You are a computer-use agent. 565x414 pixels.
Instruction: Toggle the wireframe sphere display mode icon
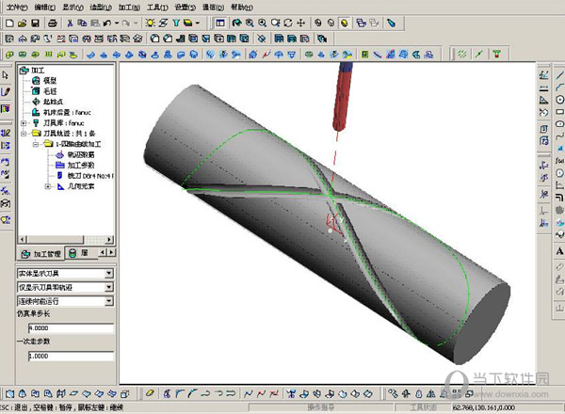(318, 24)
